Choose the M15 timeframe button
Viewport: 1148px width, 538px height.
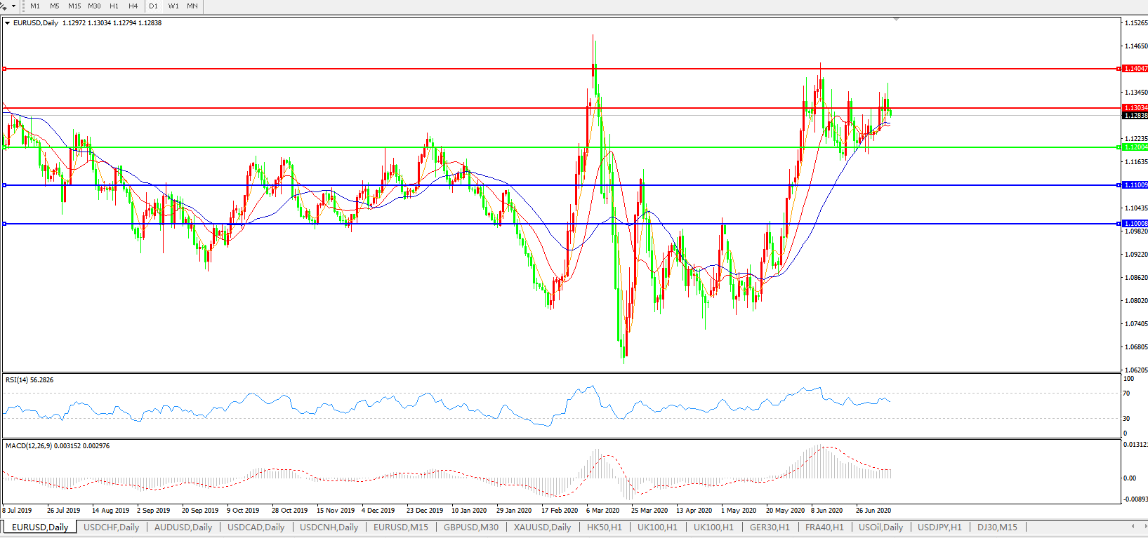(74, 6)
